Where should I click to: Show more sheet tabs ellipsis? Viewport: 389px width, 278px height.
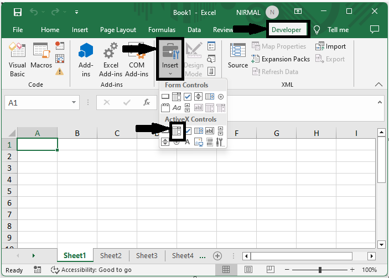pyautogui.click(x=203, y=256)
